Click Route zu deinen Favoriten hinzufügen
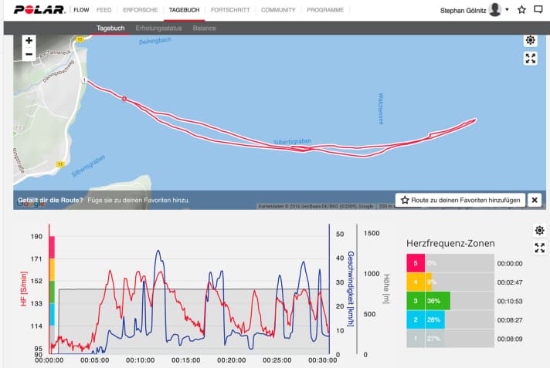Image resolution: width=550 pixels, height=368 pixels. pyautogui.click(x=461, y=200)
